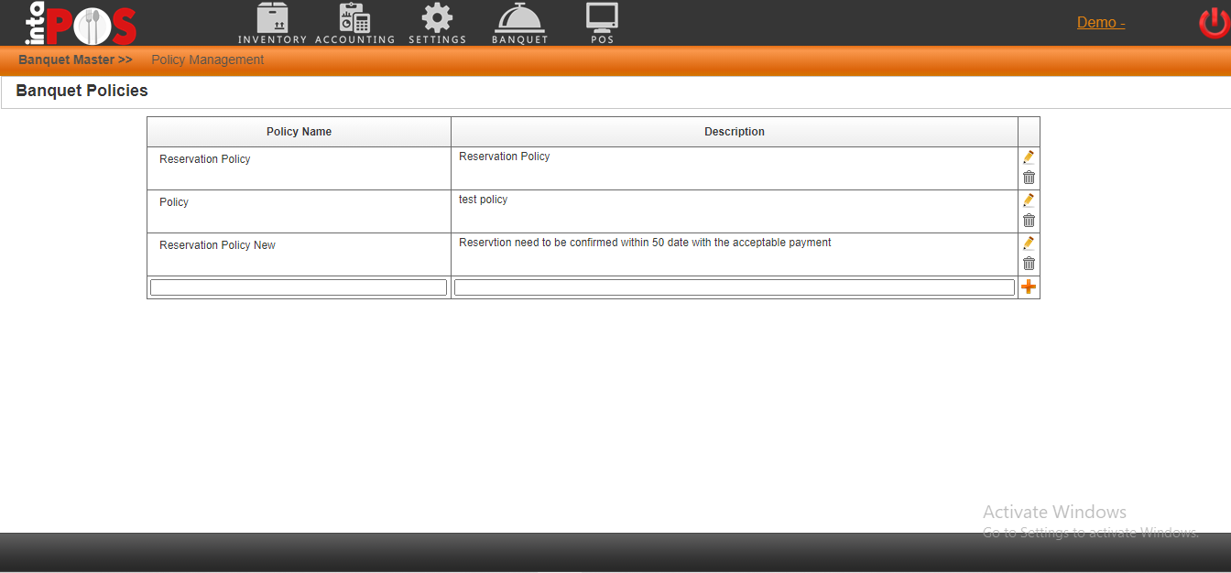The height and width of the screenshot is (573, 1231).
Task: Click the new Description input field
Action: point(734,287)
